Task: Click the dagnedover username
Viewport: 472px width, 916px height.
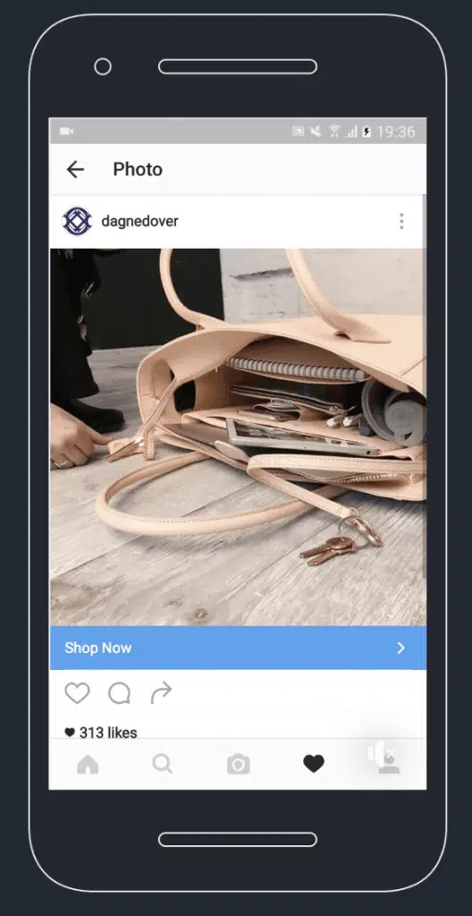Action: [x=139, y=222]
